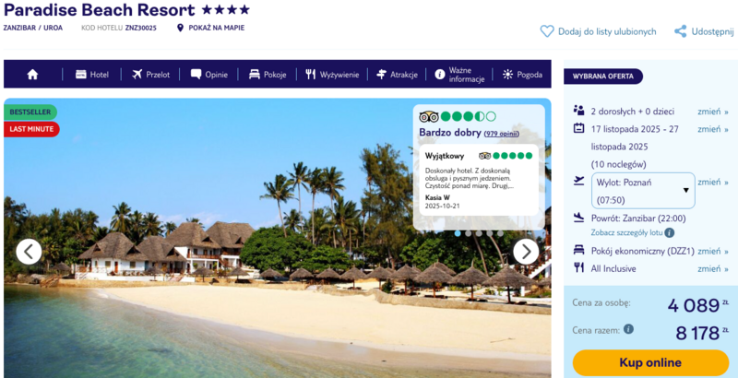This screenshot has height=378, width=738.
Task: Click the Udostępnij share icon
Action: (x=680, y=31)
